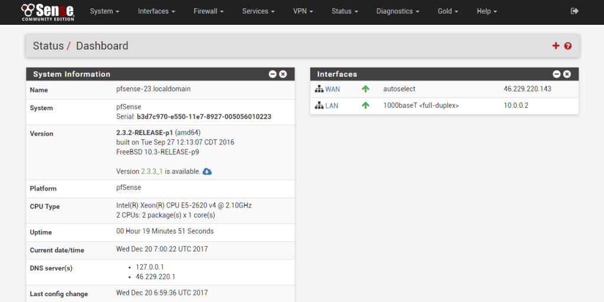Click the WAN network interface icon
The image size is (604, 302).
click(319, 89)
